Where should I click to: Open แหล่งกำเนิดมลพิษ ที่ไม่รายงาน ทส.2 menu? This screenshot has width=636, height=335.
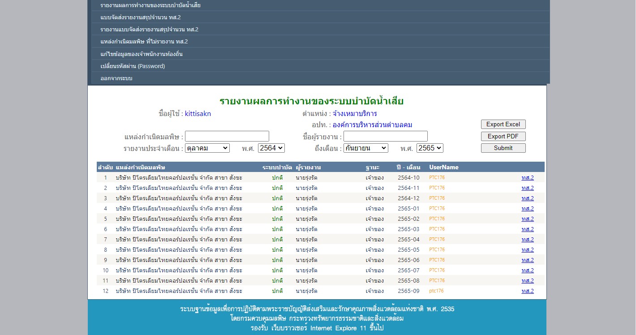click(320, 42)
